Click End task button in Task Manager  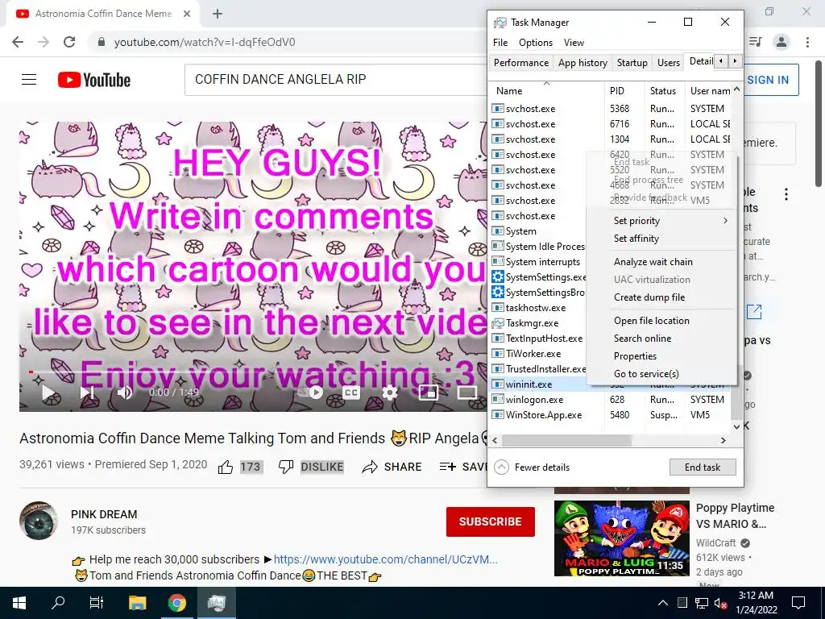703,467
